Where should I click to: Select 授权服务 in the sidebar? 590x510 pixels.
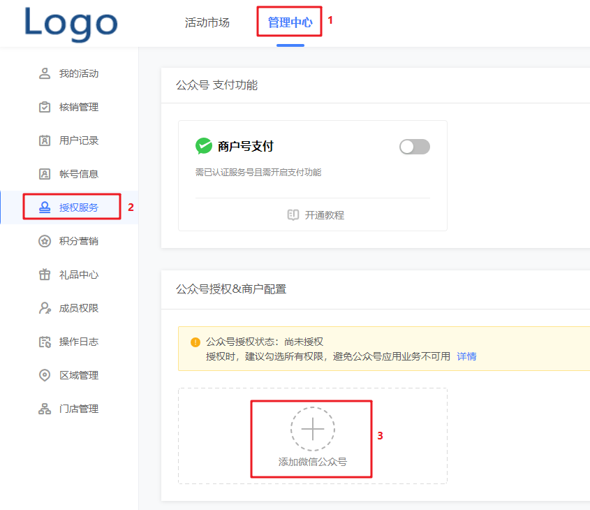(x=79, y=207)
